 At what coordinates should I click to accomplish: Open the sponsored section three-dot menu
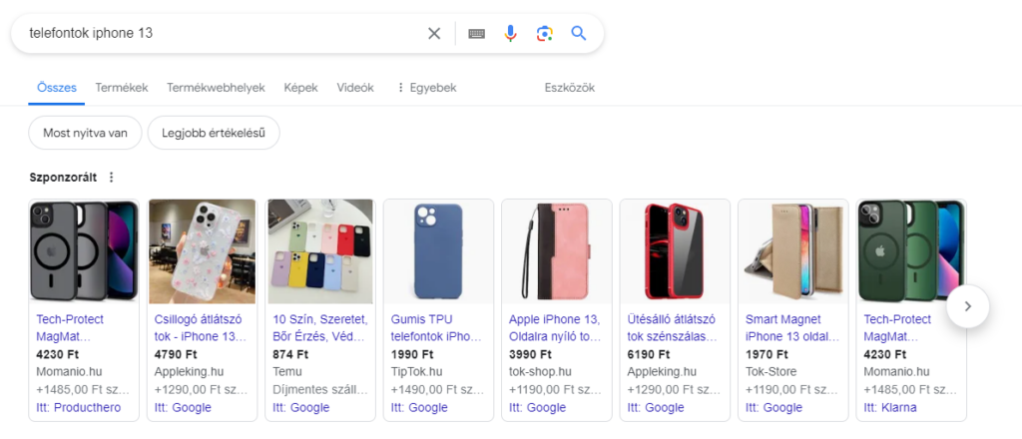coord(112,178)
